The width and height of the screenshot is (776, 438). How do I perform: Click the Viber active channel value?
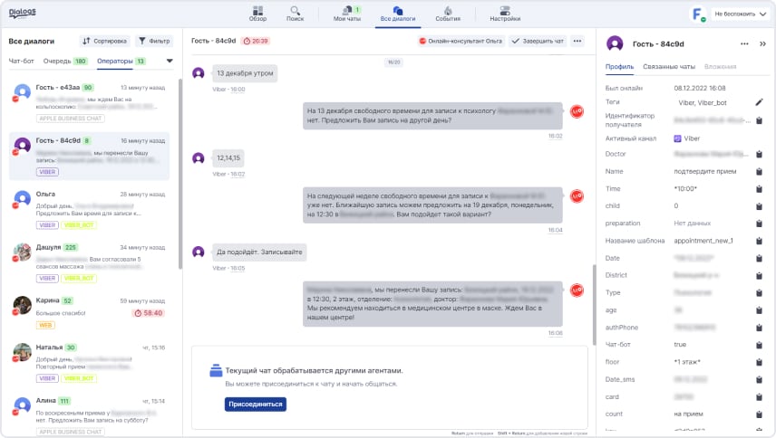pyautogui.click(x=687, y=138)
